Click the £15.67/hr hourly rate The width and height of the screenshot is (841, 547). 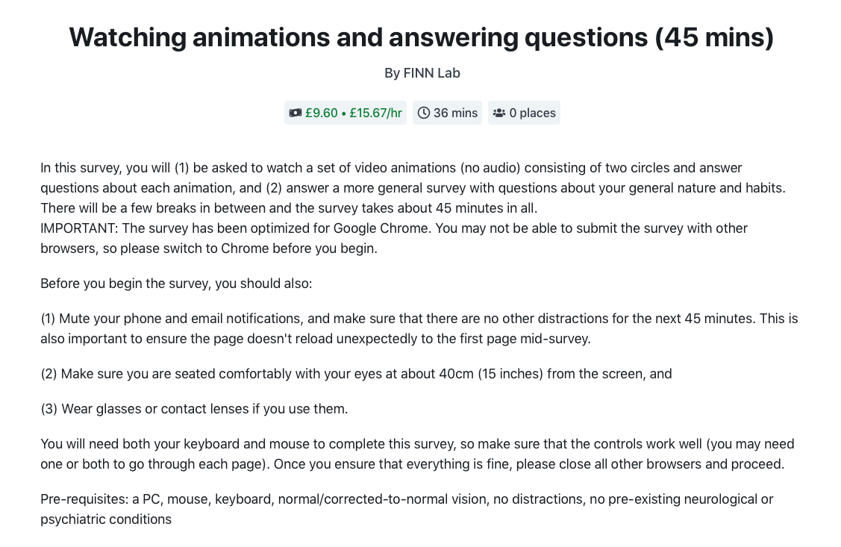click(x=375, y=113)
